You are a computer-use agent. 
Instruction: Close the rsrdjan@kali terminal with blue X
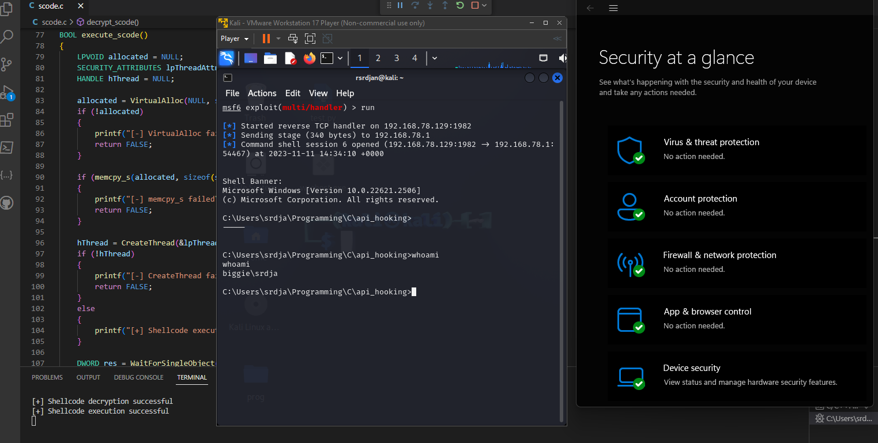tap(557, 78)
